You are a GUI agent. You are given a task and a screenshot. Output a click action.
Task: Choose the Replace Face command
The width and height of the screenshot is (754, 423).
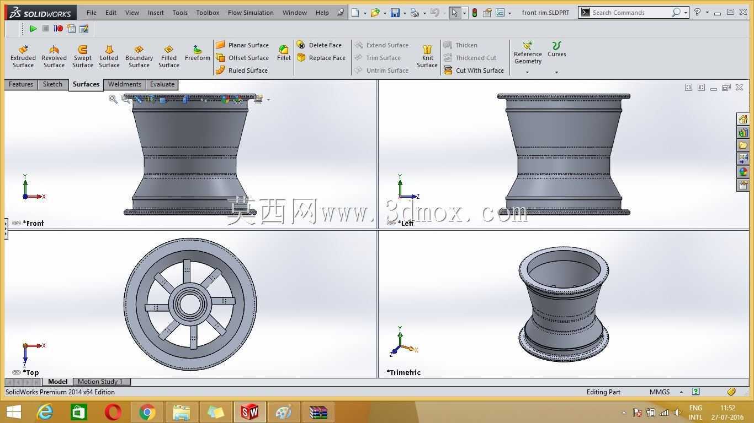tap(321, 58)
